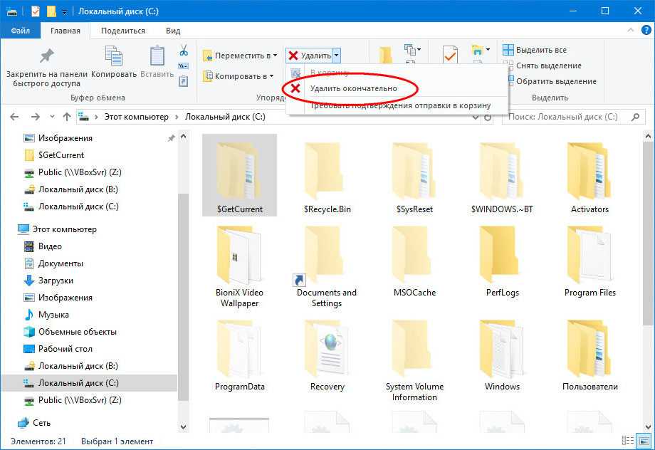
Task: Click the Up one level arrow
Action: 66,117
